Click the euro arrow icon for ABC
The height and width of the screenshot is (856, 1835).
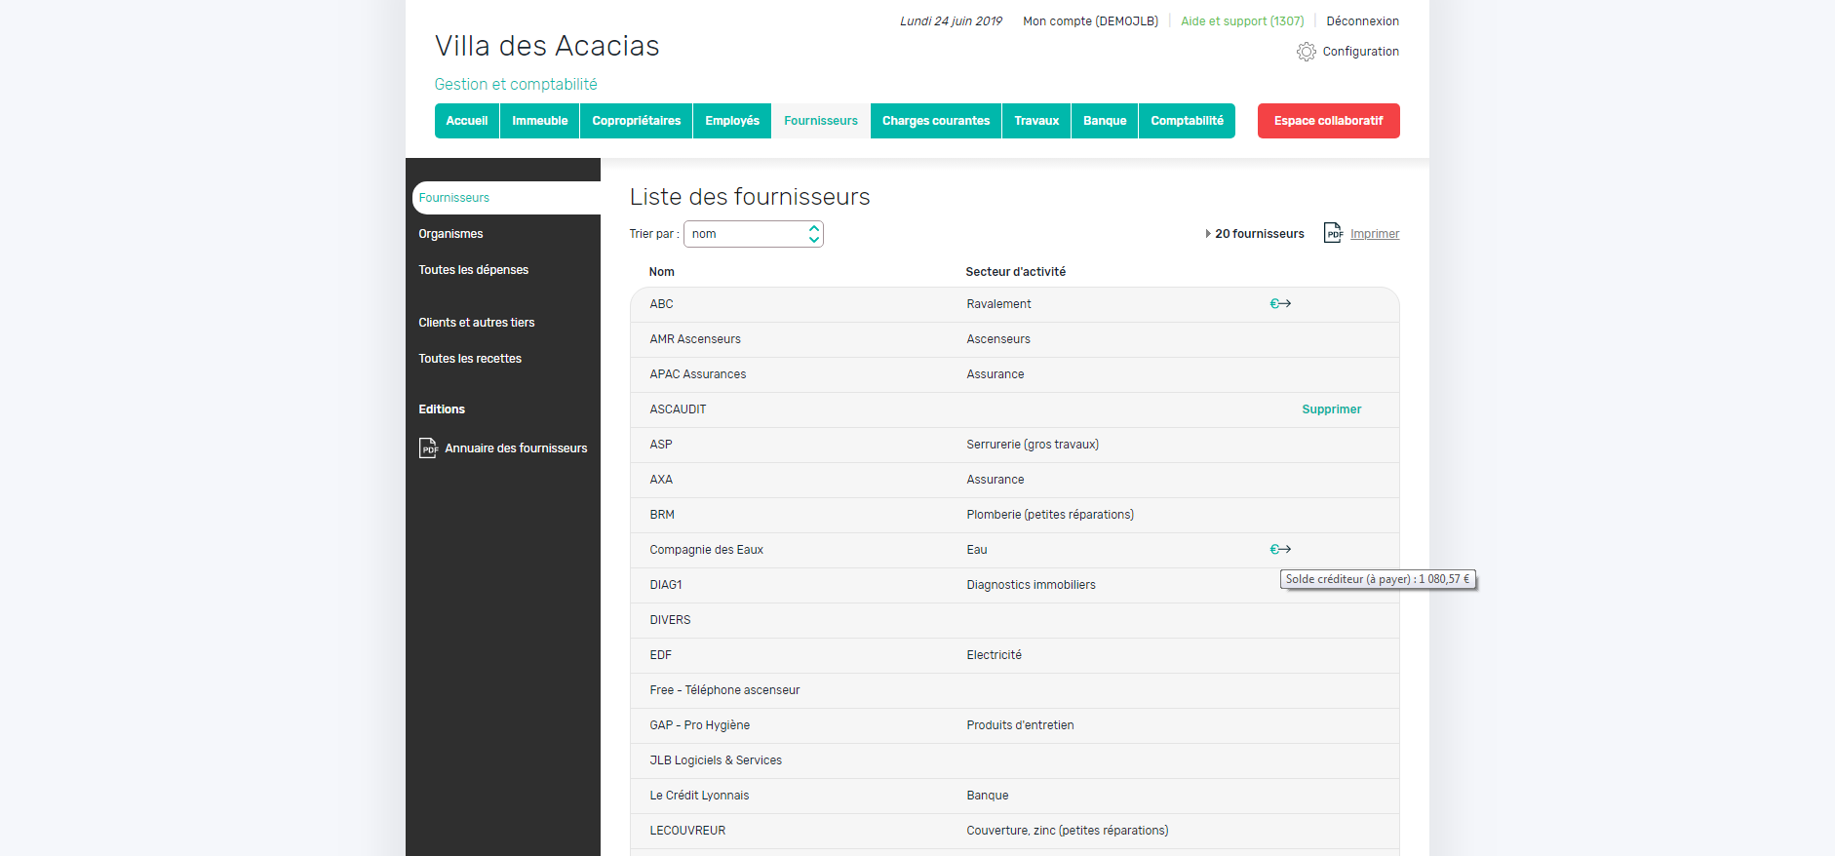click(1280, 303)
